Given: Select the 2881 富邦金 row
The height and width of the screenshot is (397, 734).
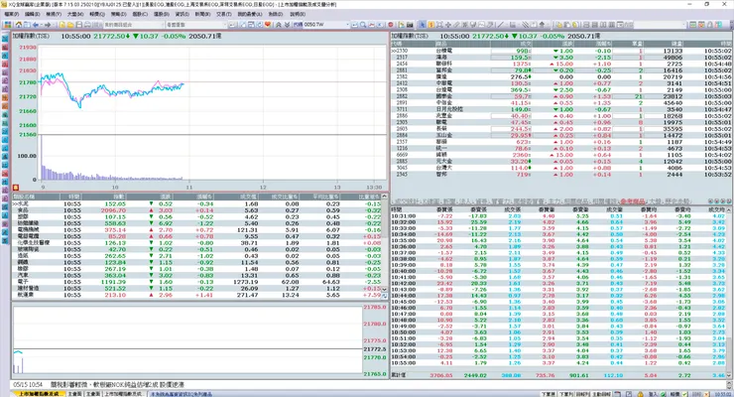Looking at the screenshot, I should (561, 70).
